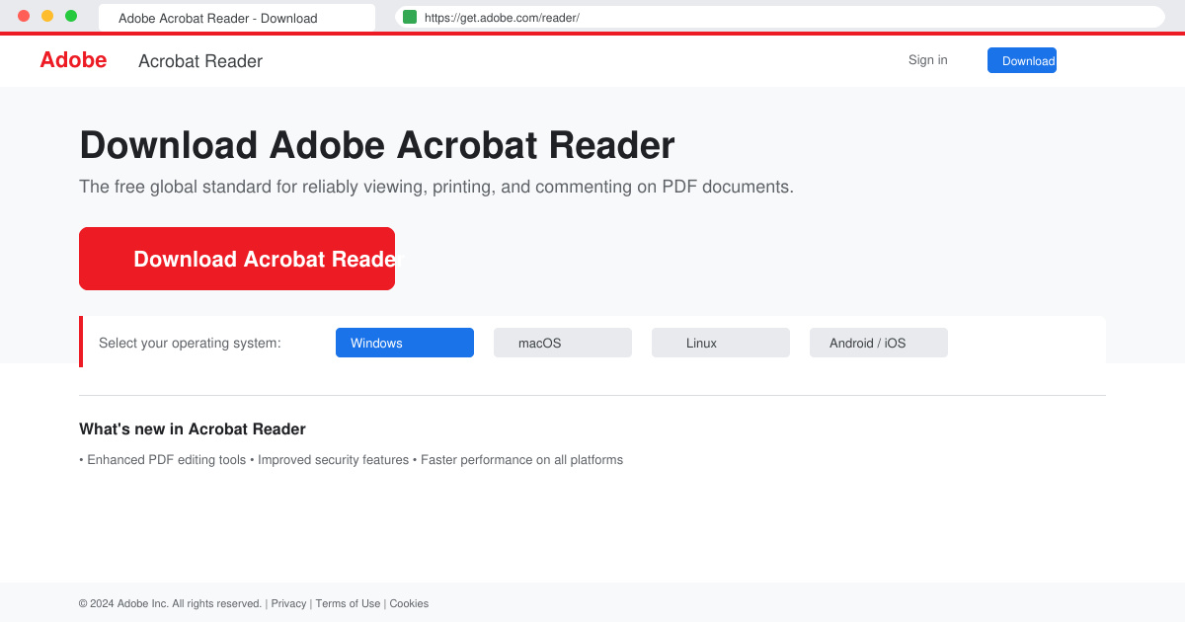Click the Acrobat Reader header title

click(200, 61)
